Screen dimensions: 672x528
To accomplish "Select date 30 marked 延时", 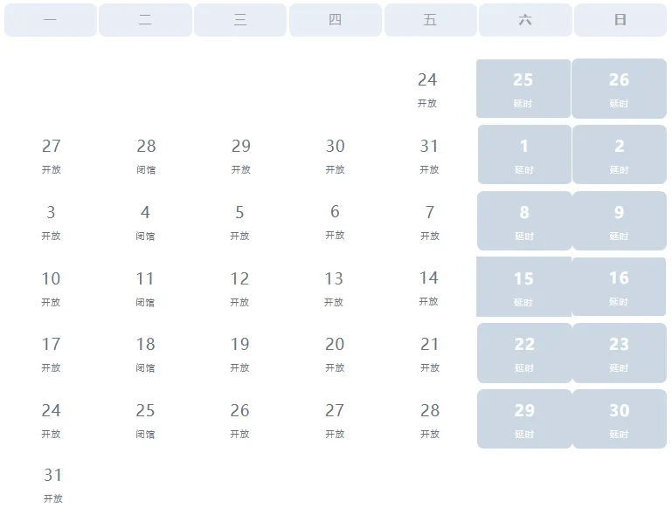I will pos(620,419).
